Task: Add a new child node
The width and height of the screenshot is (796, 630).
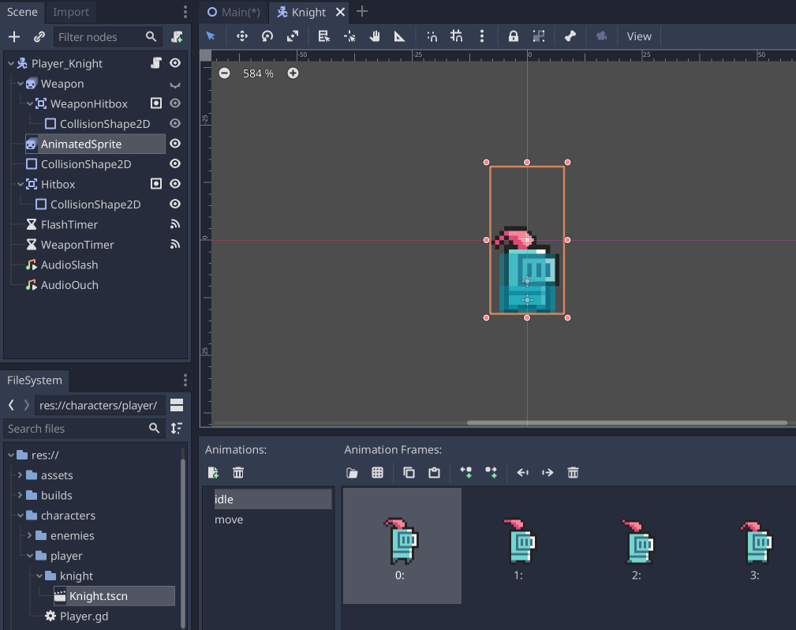Action: tap(14, 36)
